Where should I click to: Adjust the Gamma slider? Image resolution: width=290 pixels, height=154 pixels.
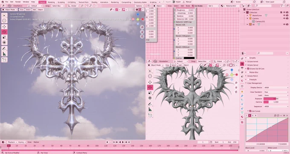[x=276, y=102]
